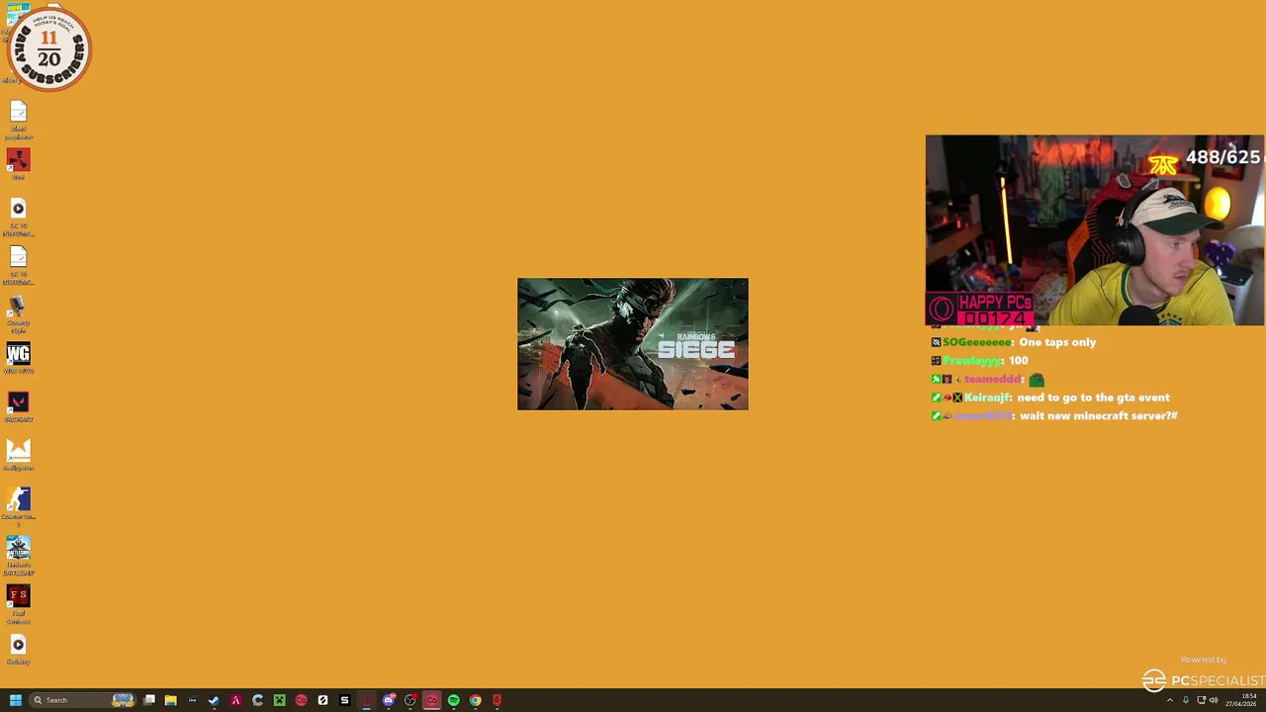Open the red lambda taskbar icon

tap(235, 700)
